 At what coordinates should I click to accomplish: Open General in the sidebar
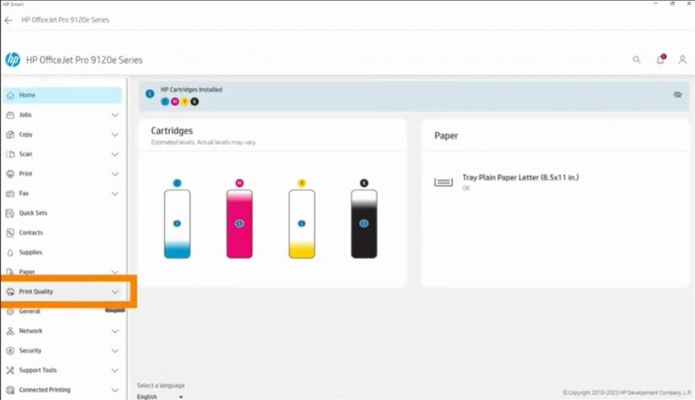click(x=62, y=312)
